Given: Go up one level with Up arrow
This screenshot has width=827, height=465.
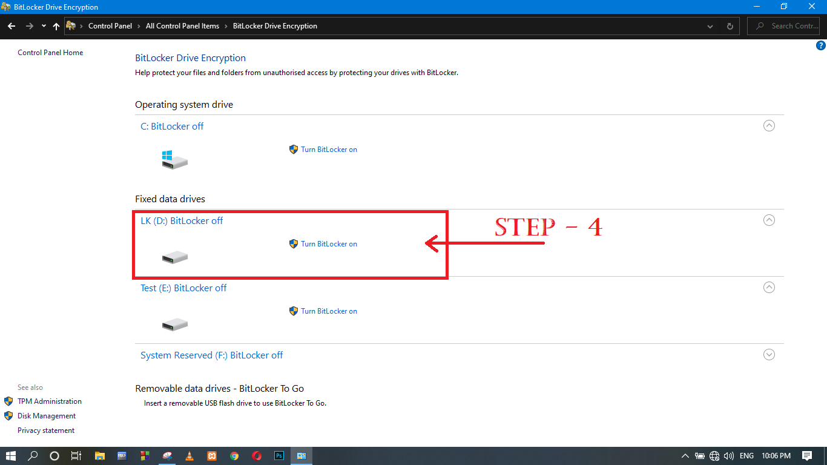Looking at the screenshot, I should 56,26.
